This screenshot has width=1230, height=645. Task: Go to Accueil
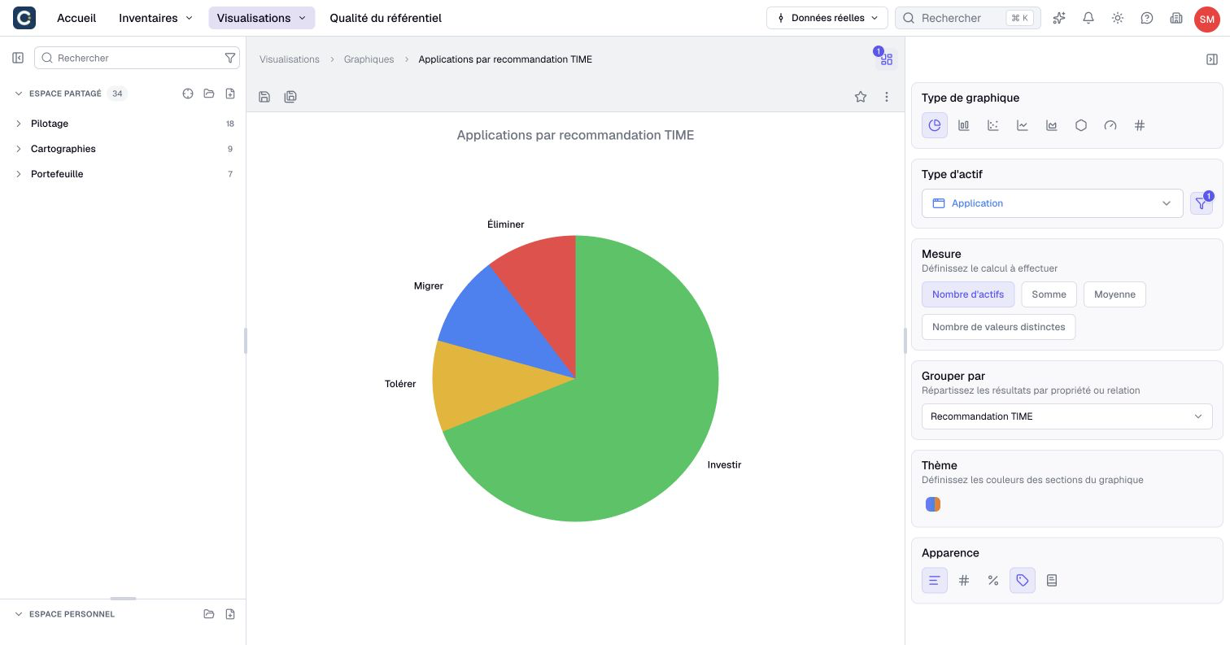coord(76,18)
